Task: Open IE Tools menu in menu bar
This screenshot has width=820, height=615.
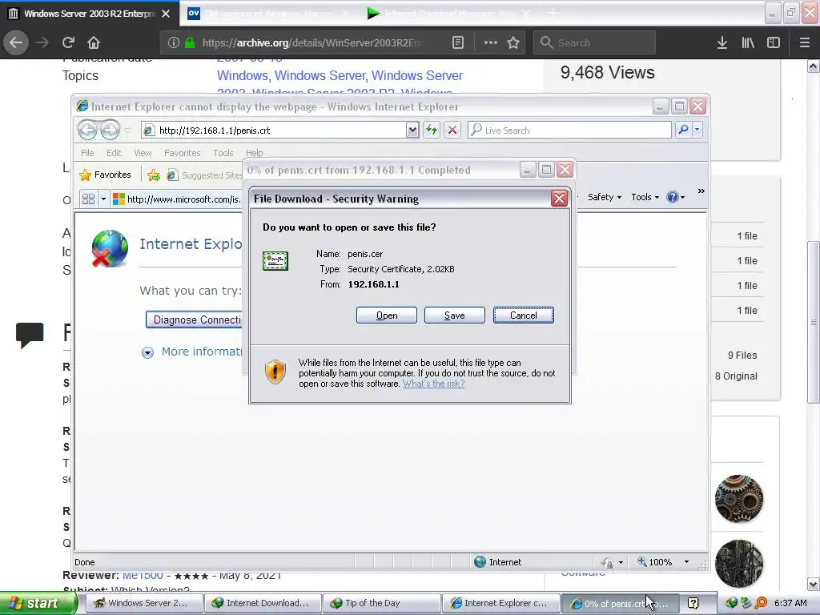Action: coord(223,153)
